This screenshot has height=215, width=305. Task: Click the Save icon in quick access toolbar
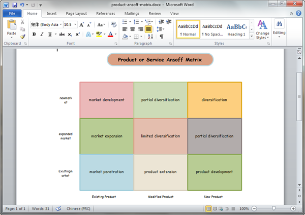(x=14, y=5)
